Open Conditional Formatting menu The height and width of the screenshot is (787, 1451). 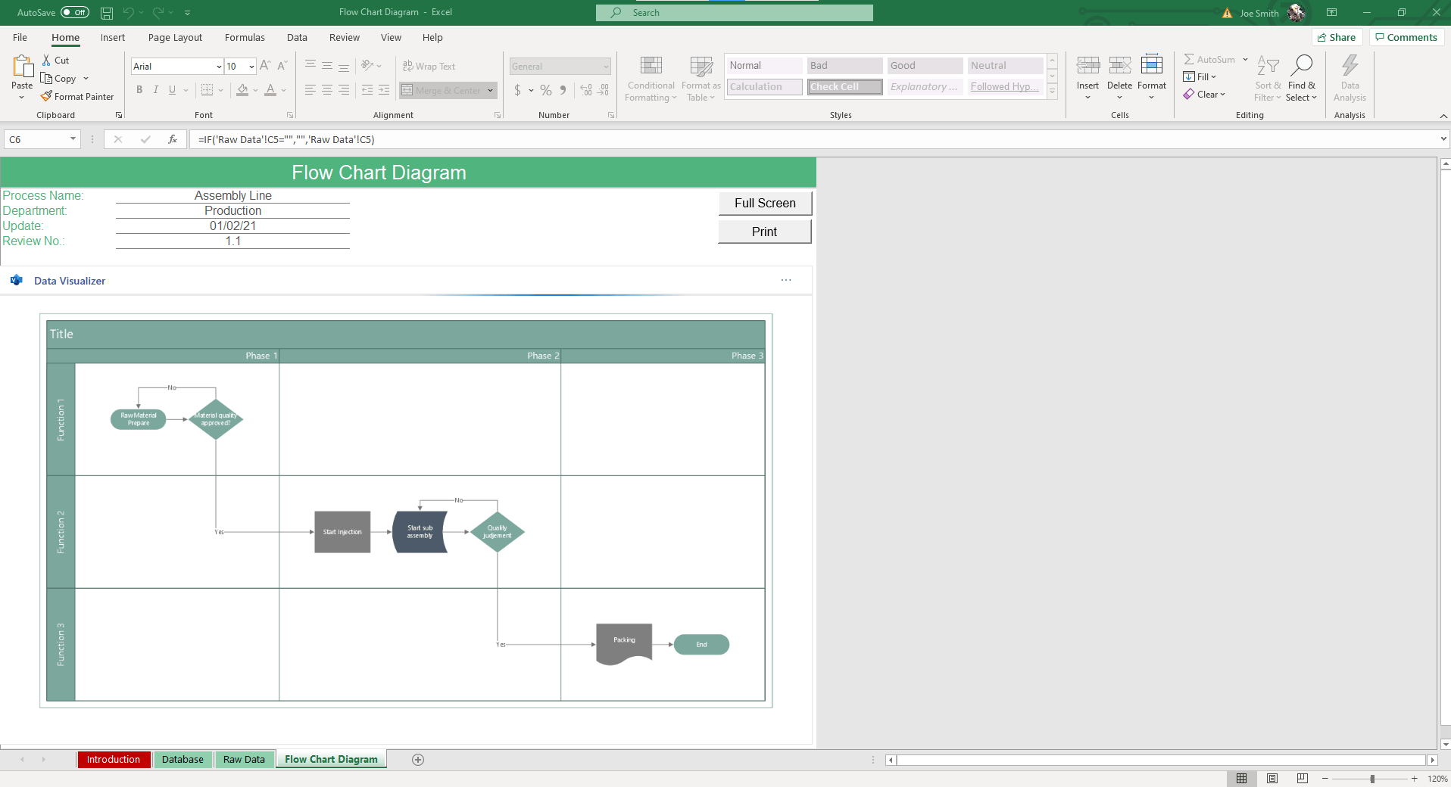pyautogui.click(x=651, y=79)
